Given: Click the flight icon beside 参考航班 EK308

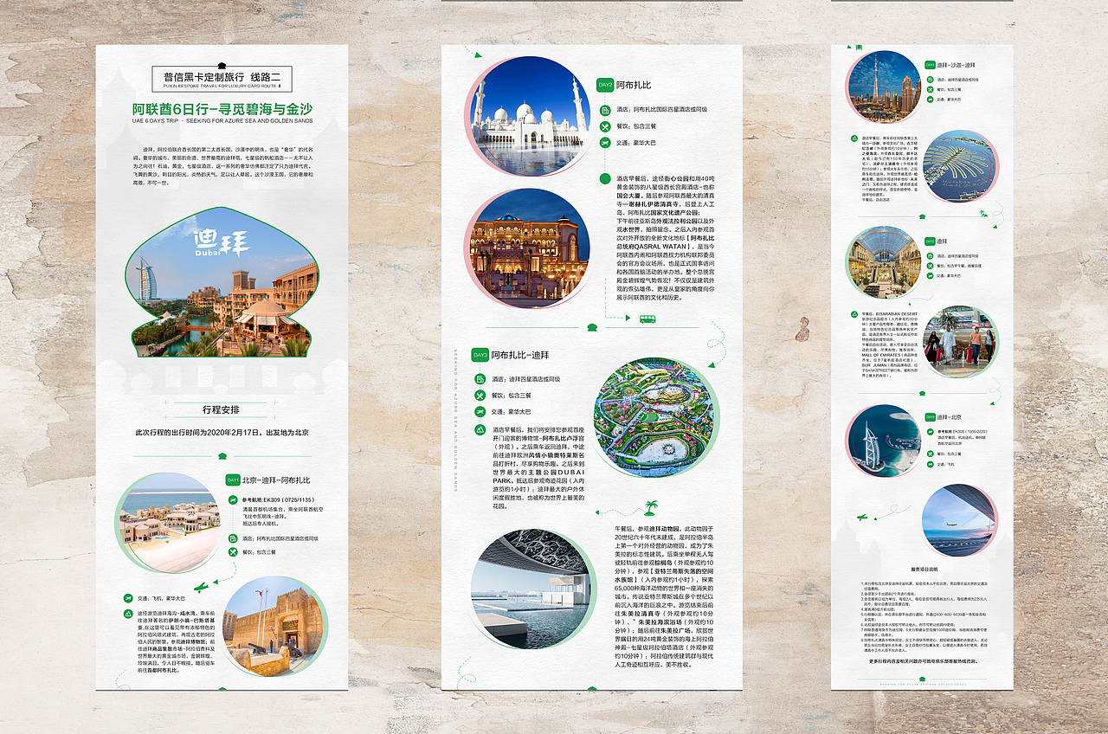Looking at the screenshot, I should pos(930,430).
